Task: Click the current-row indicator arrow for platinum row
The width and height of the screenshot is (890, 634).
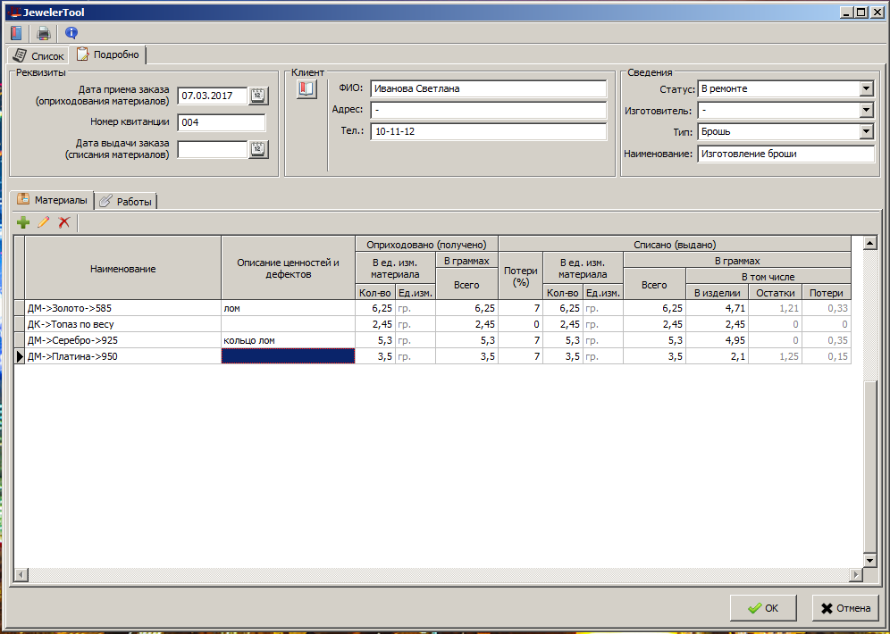Action: coord(20,356)
